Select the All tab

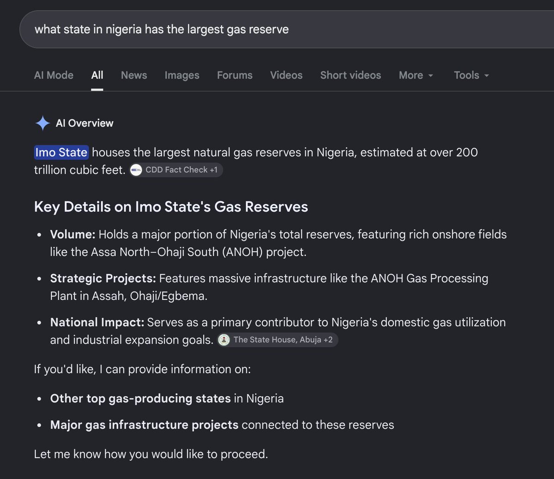point(97,75)
